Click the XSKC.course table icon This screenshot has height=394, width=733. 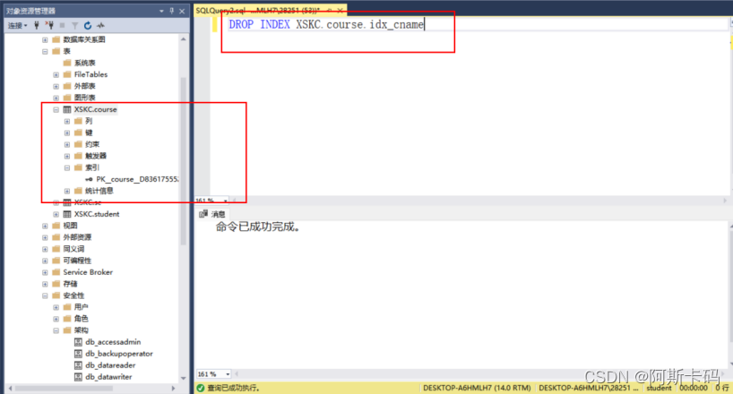pos(67,109)
